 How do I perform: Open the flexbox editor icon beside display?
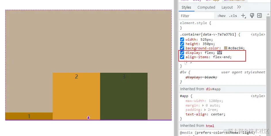click(x=220, y=52)
